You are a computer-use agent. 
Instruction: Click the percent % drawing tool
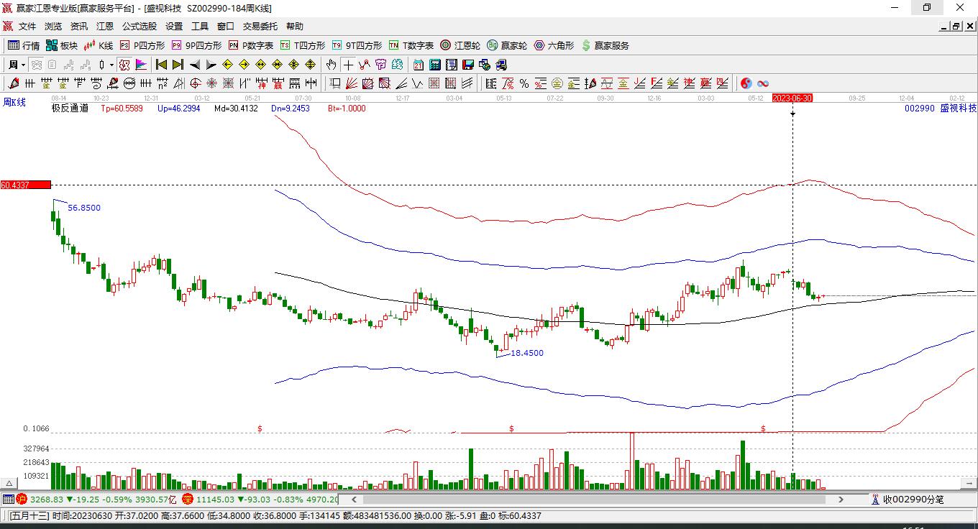[524, 83]
